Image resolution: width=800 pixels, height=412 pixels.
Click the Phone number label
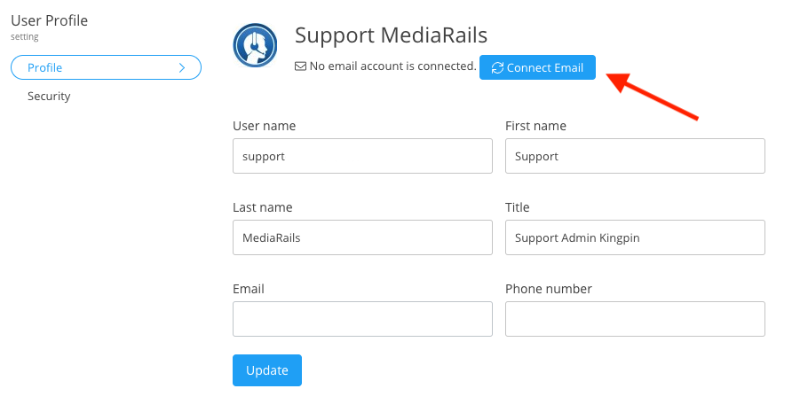pos(548,289)
